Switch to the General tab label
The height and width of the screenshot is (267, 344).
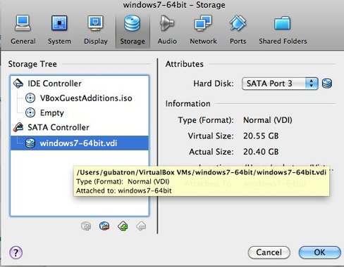click(x=23, y=41)
